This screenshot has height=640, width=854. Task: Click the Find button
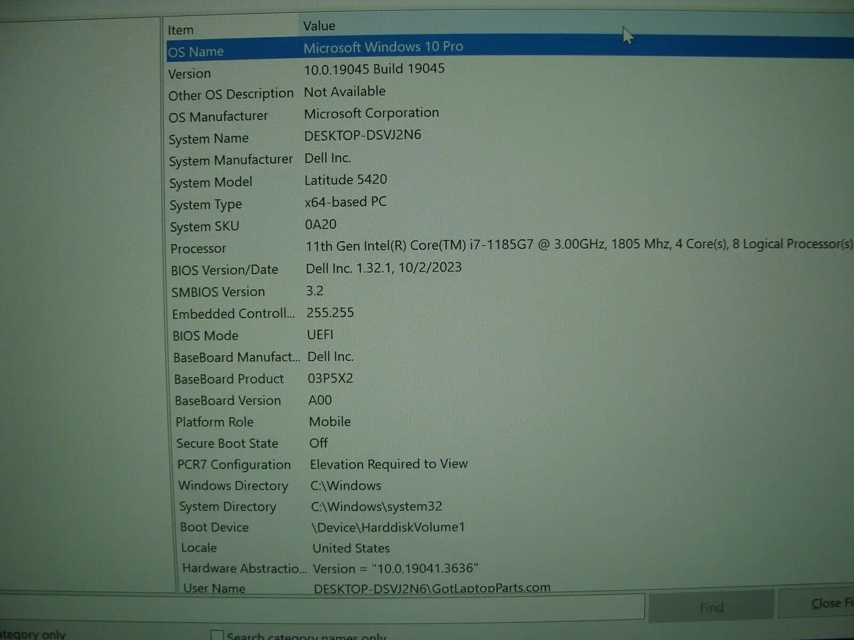(x=711, y=607)
